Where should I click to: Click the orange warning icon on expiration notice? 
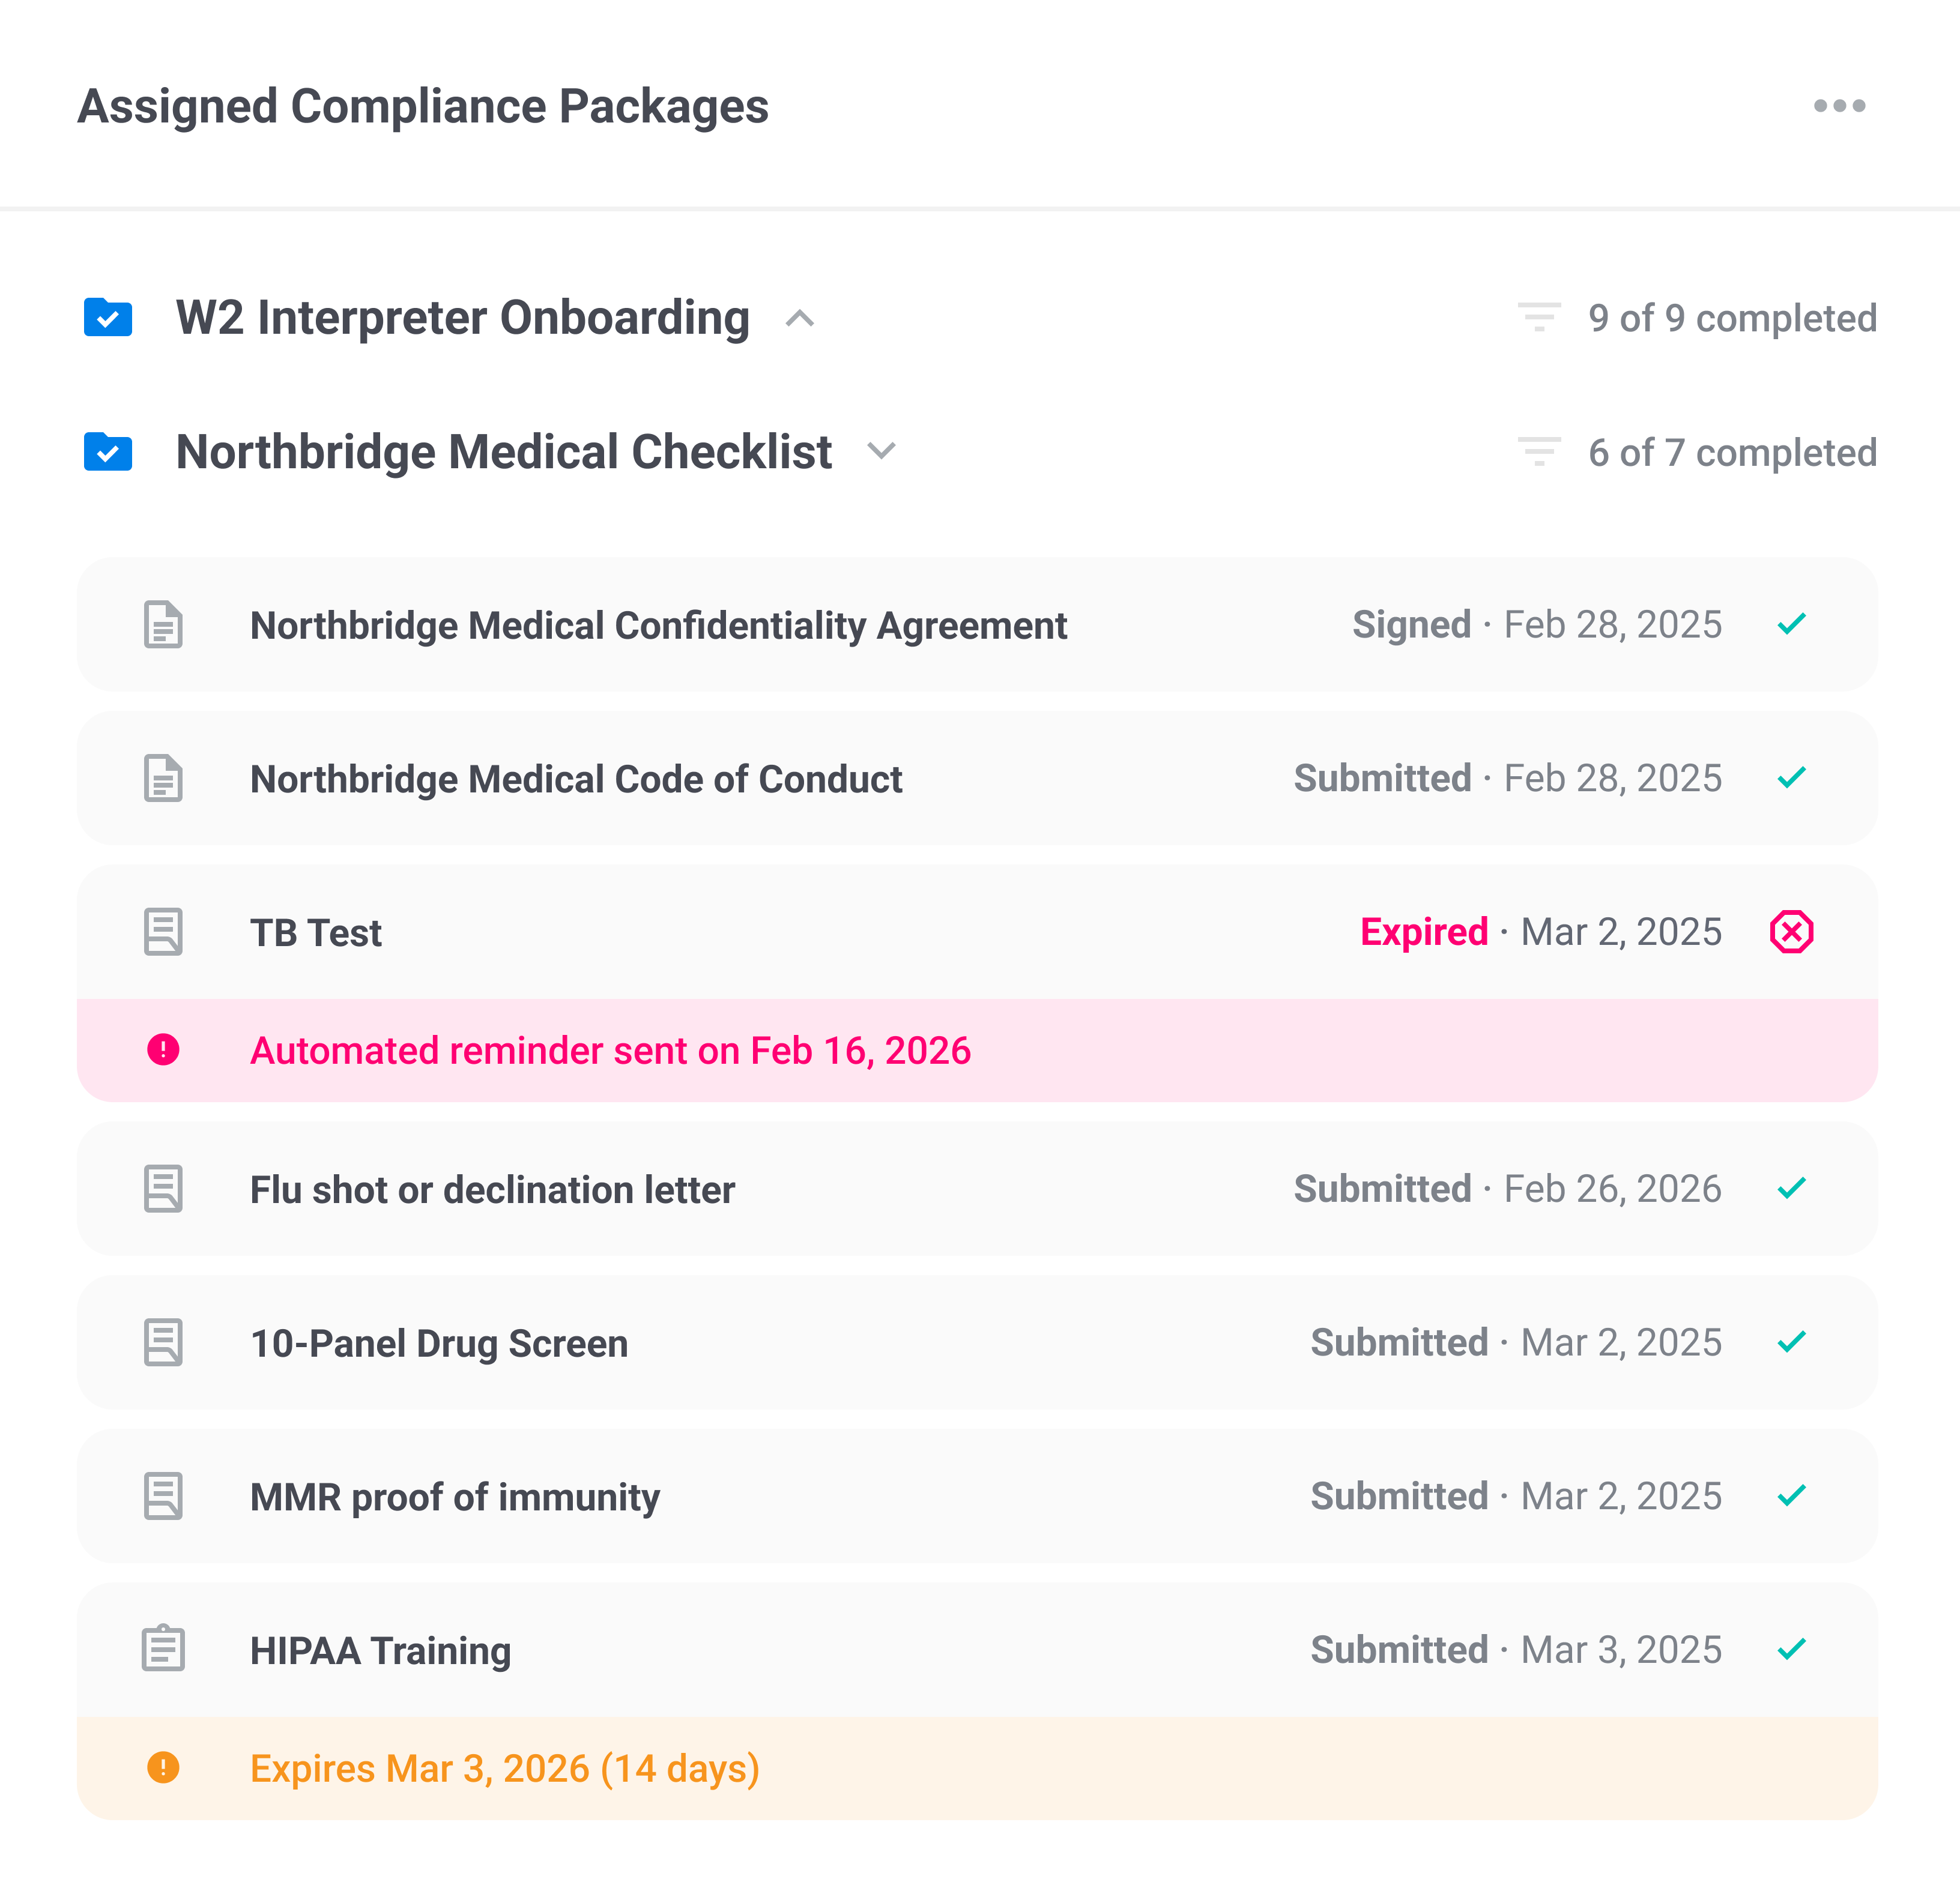(x=163, y=1768)
